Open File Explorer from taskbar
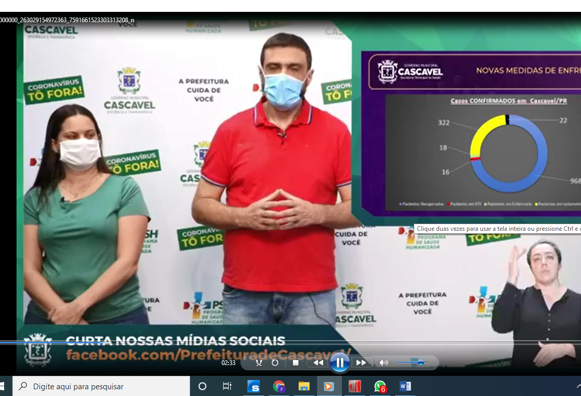581x396 pixels. tap(304, 386)
